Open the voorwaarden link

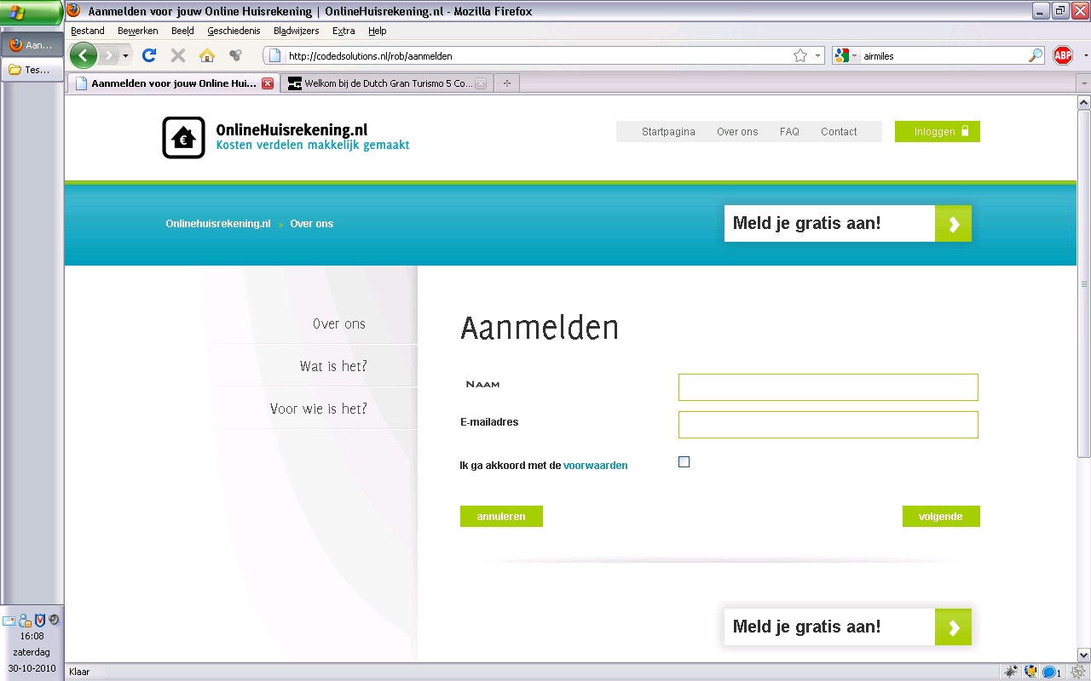coord(595,466)
